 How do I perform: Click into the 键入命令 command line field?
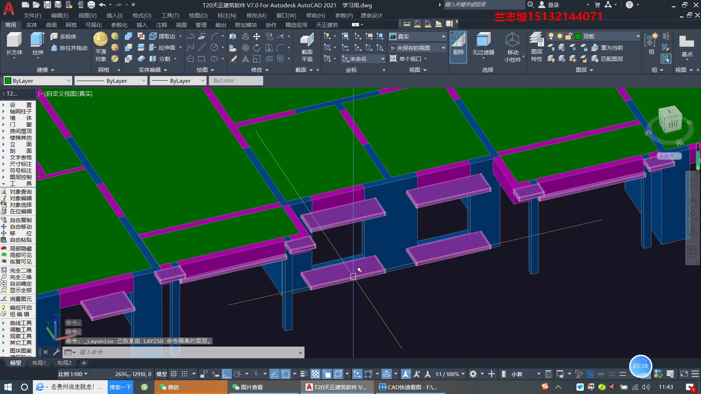click(188, 352)
